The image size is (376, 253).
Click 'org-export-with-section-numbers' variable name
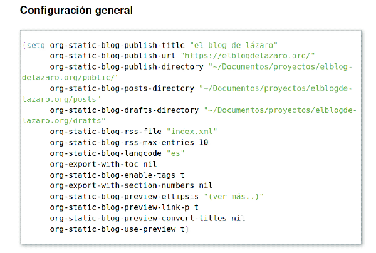122,185
